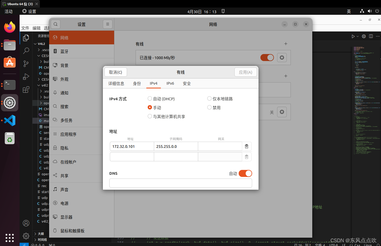Collapse the v4l2 subfolder in explorer
Viewport: 381px width, 246px height.
pyautogui.click(x=39, y=85)
